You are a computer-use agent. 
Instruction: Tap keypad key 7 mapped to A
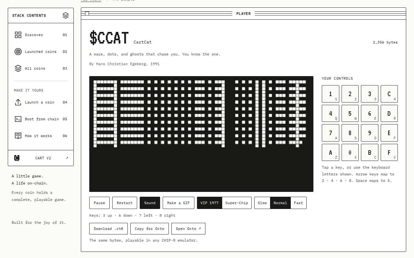click(331, 133)
